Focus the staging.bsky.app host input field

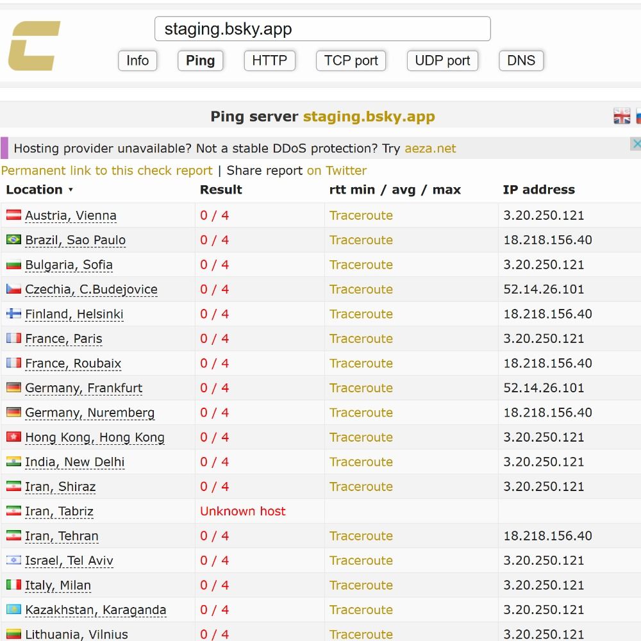322,29
